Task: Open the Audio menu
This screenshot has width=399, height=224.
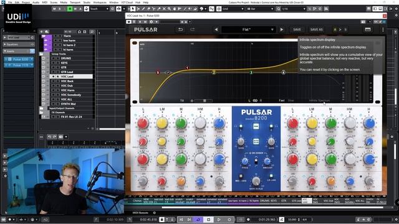Action: 36,2
